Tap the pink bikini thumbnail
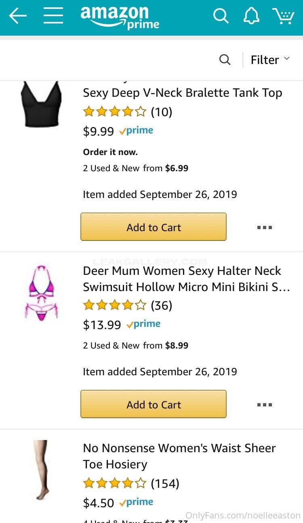This screenshot has width=303, height=523. pyautogui.click(x=41, y=293)
